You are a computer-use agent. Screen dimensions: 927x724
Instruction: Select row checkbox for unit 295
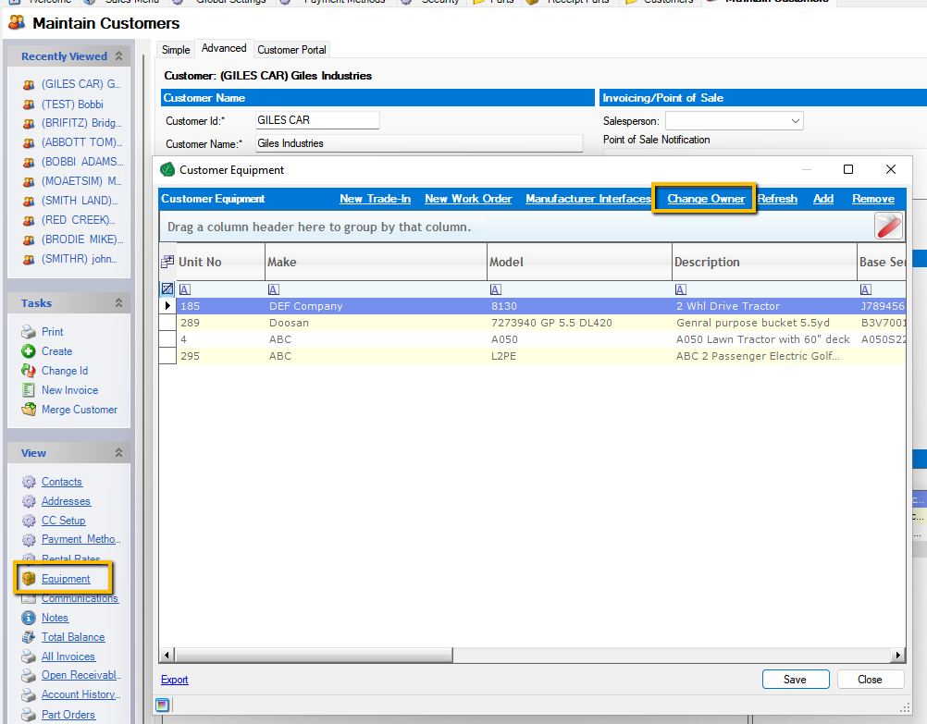point(167,356)
